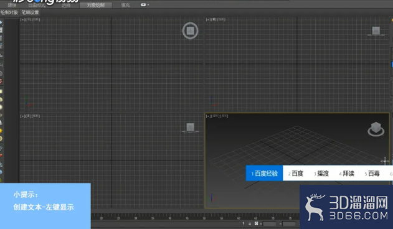Toggle absolute/offset transform type-in mode icon
This screenshot has height=229, width=393.
tap(256, 223)
